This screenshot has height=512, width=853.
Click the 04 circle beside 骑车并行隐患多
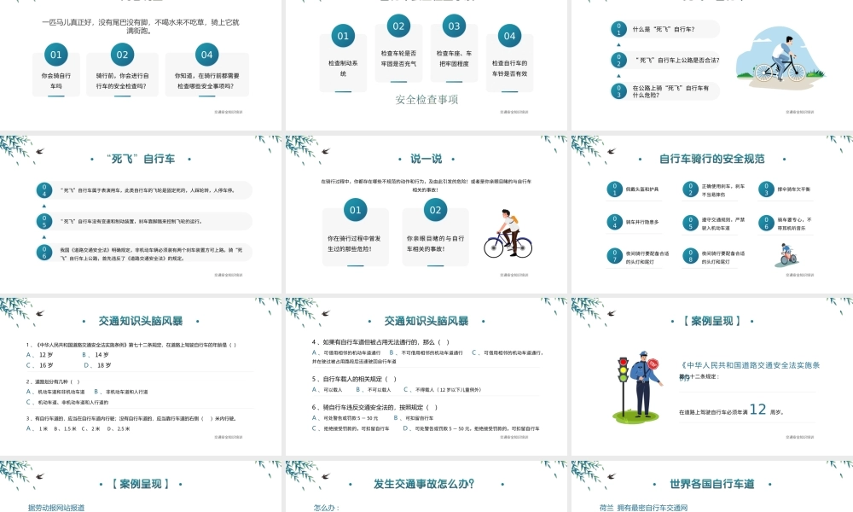point(615,222)
